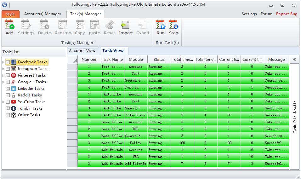301x179 pixels.
Task: Click the application logo in title bar
Action: click(x=4, y=5)
